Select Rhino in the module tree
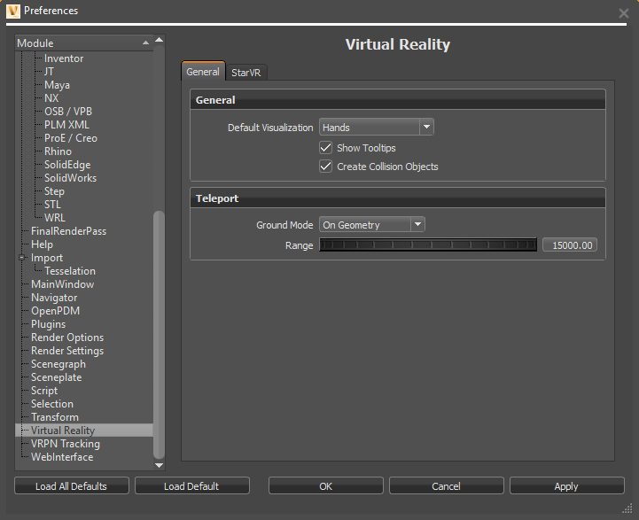639x520 pixels. pos(58,151)
